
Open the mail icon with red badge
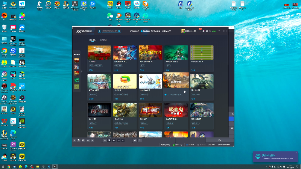(207, 31)
